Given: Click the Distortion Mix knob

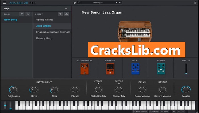Looking at the screenshot, I should tap(98, 90).
